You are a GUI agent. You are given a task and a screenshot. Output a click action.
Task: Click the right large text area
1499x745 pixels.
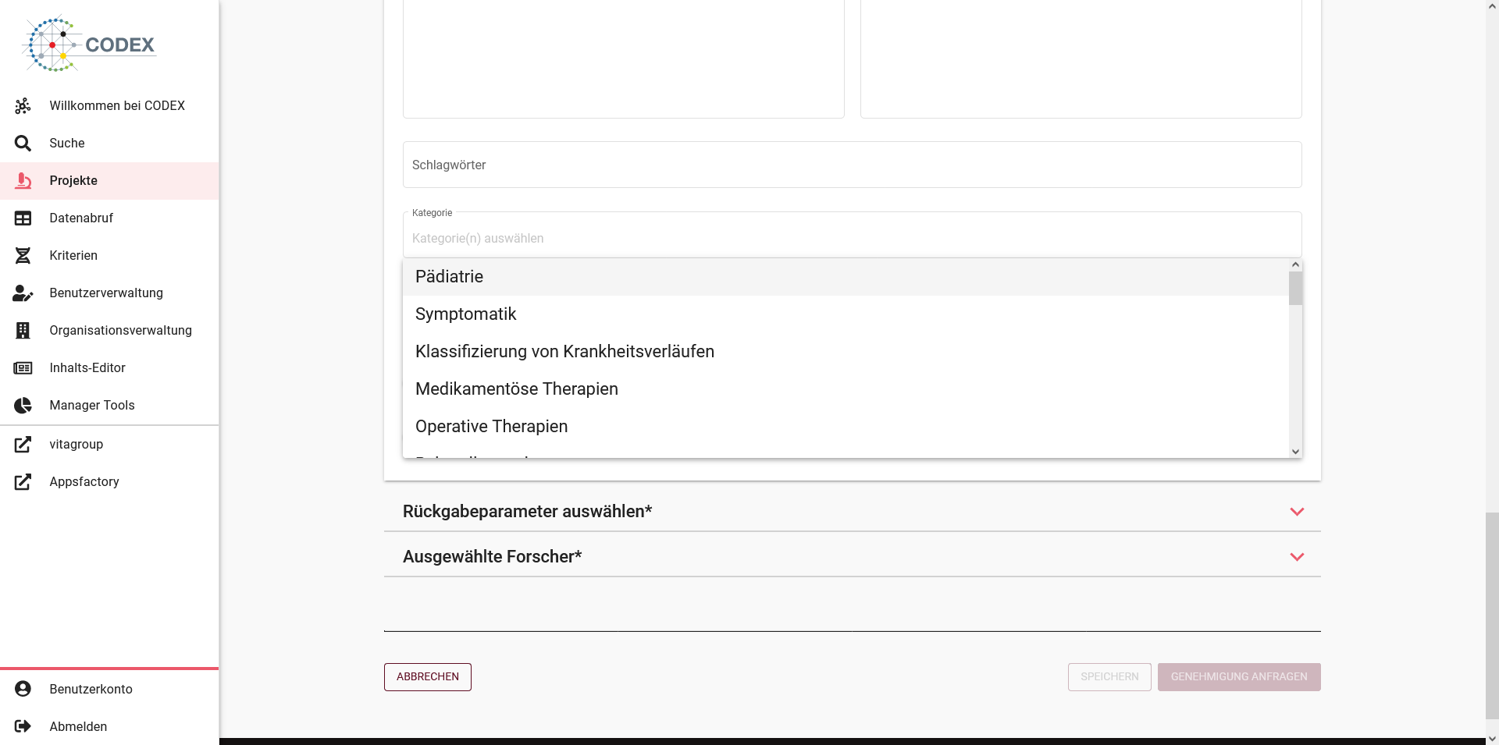click(1081, 59)
